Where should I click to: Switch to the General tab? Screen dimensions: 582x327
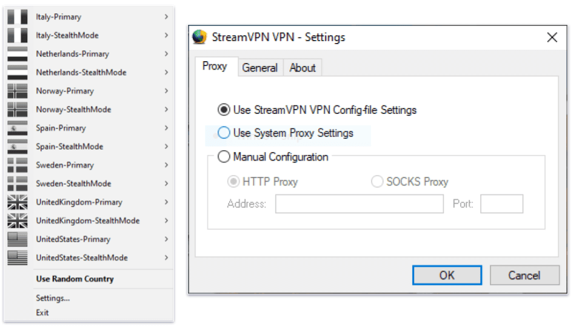tap(260, 68)
